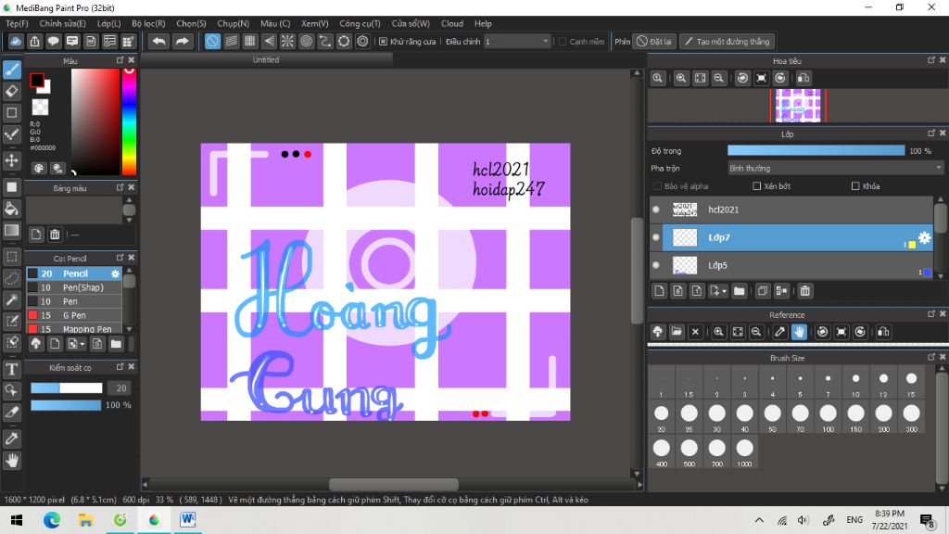Open the Bộ lọc(R) menu
This screenshot has height=534, width=949.
(x=148, y=23)
